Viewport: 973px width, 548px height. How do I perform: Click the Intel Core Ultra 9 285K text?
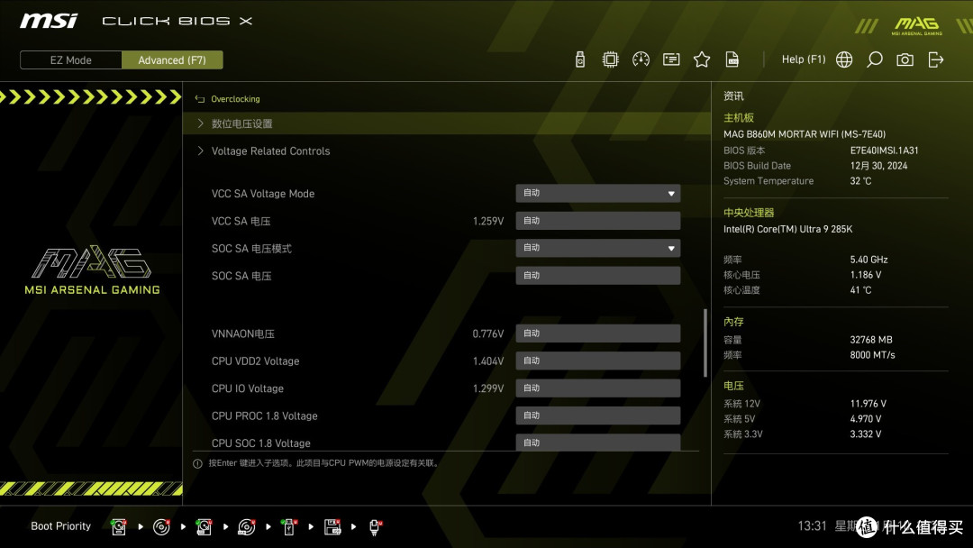[x=787, y=229]
